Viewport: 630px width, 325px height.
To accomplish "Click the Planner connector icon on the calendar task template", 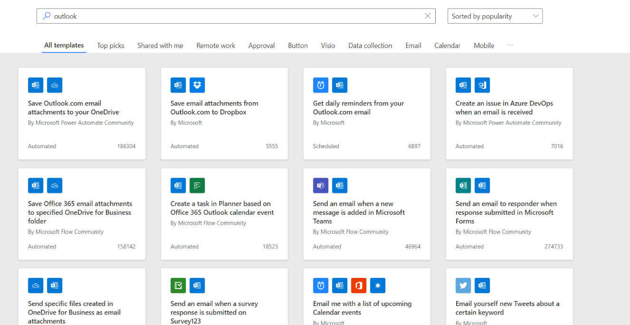I will (197, 185).
